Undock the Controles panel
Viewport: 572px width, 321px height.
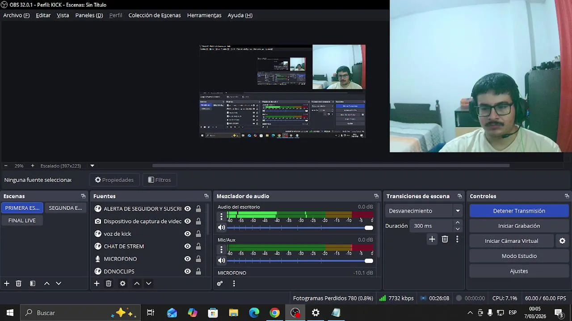click(x=567, y=196)
